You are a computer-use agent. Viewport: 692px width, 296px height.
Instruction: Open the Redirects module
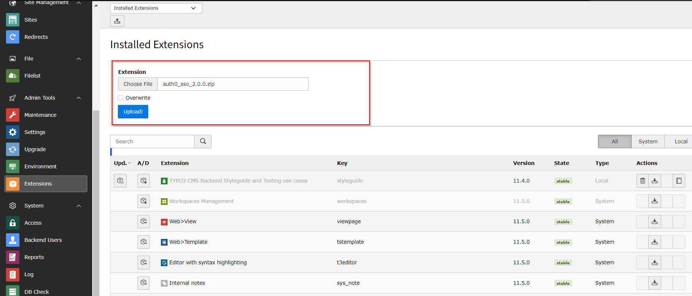click(x=36, y=37)
